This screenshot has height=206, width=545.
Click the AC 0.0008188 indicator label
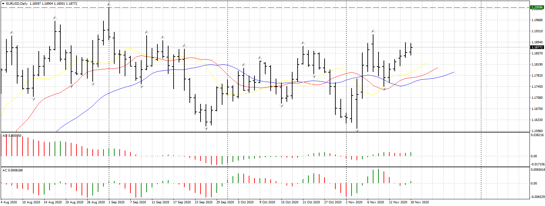click(13, 170)
